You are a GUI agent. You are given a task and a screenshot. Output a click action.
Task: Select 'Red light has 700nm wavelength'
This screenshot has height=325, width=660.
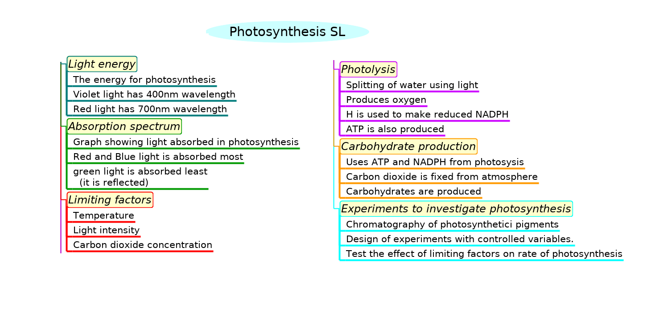point(150,109)
